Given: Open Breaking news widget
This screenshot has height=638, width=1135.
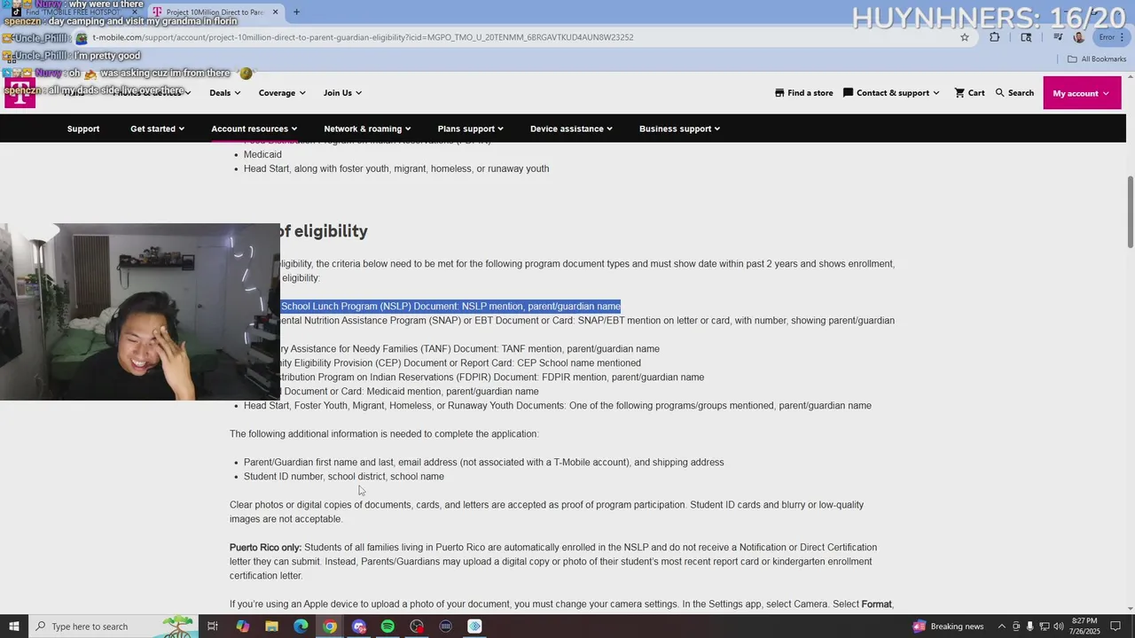Looking at the screenshot, I should [948, 626].
